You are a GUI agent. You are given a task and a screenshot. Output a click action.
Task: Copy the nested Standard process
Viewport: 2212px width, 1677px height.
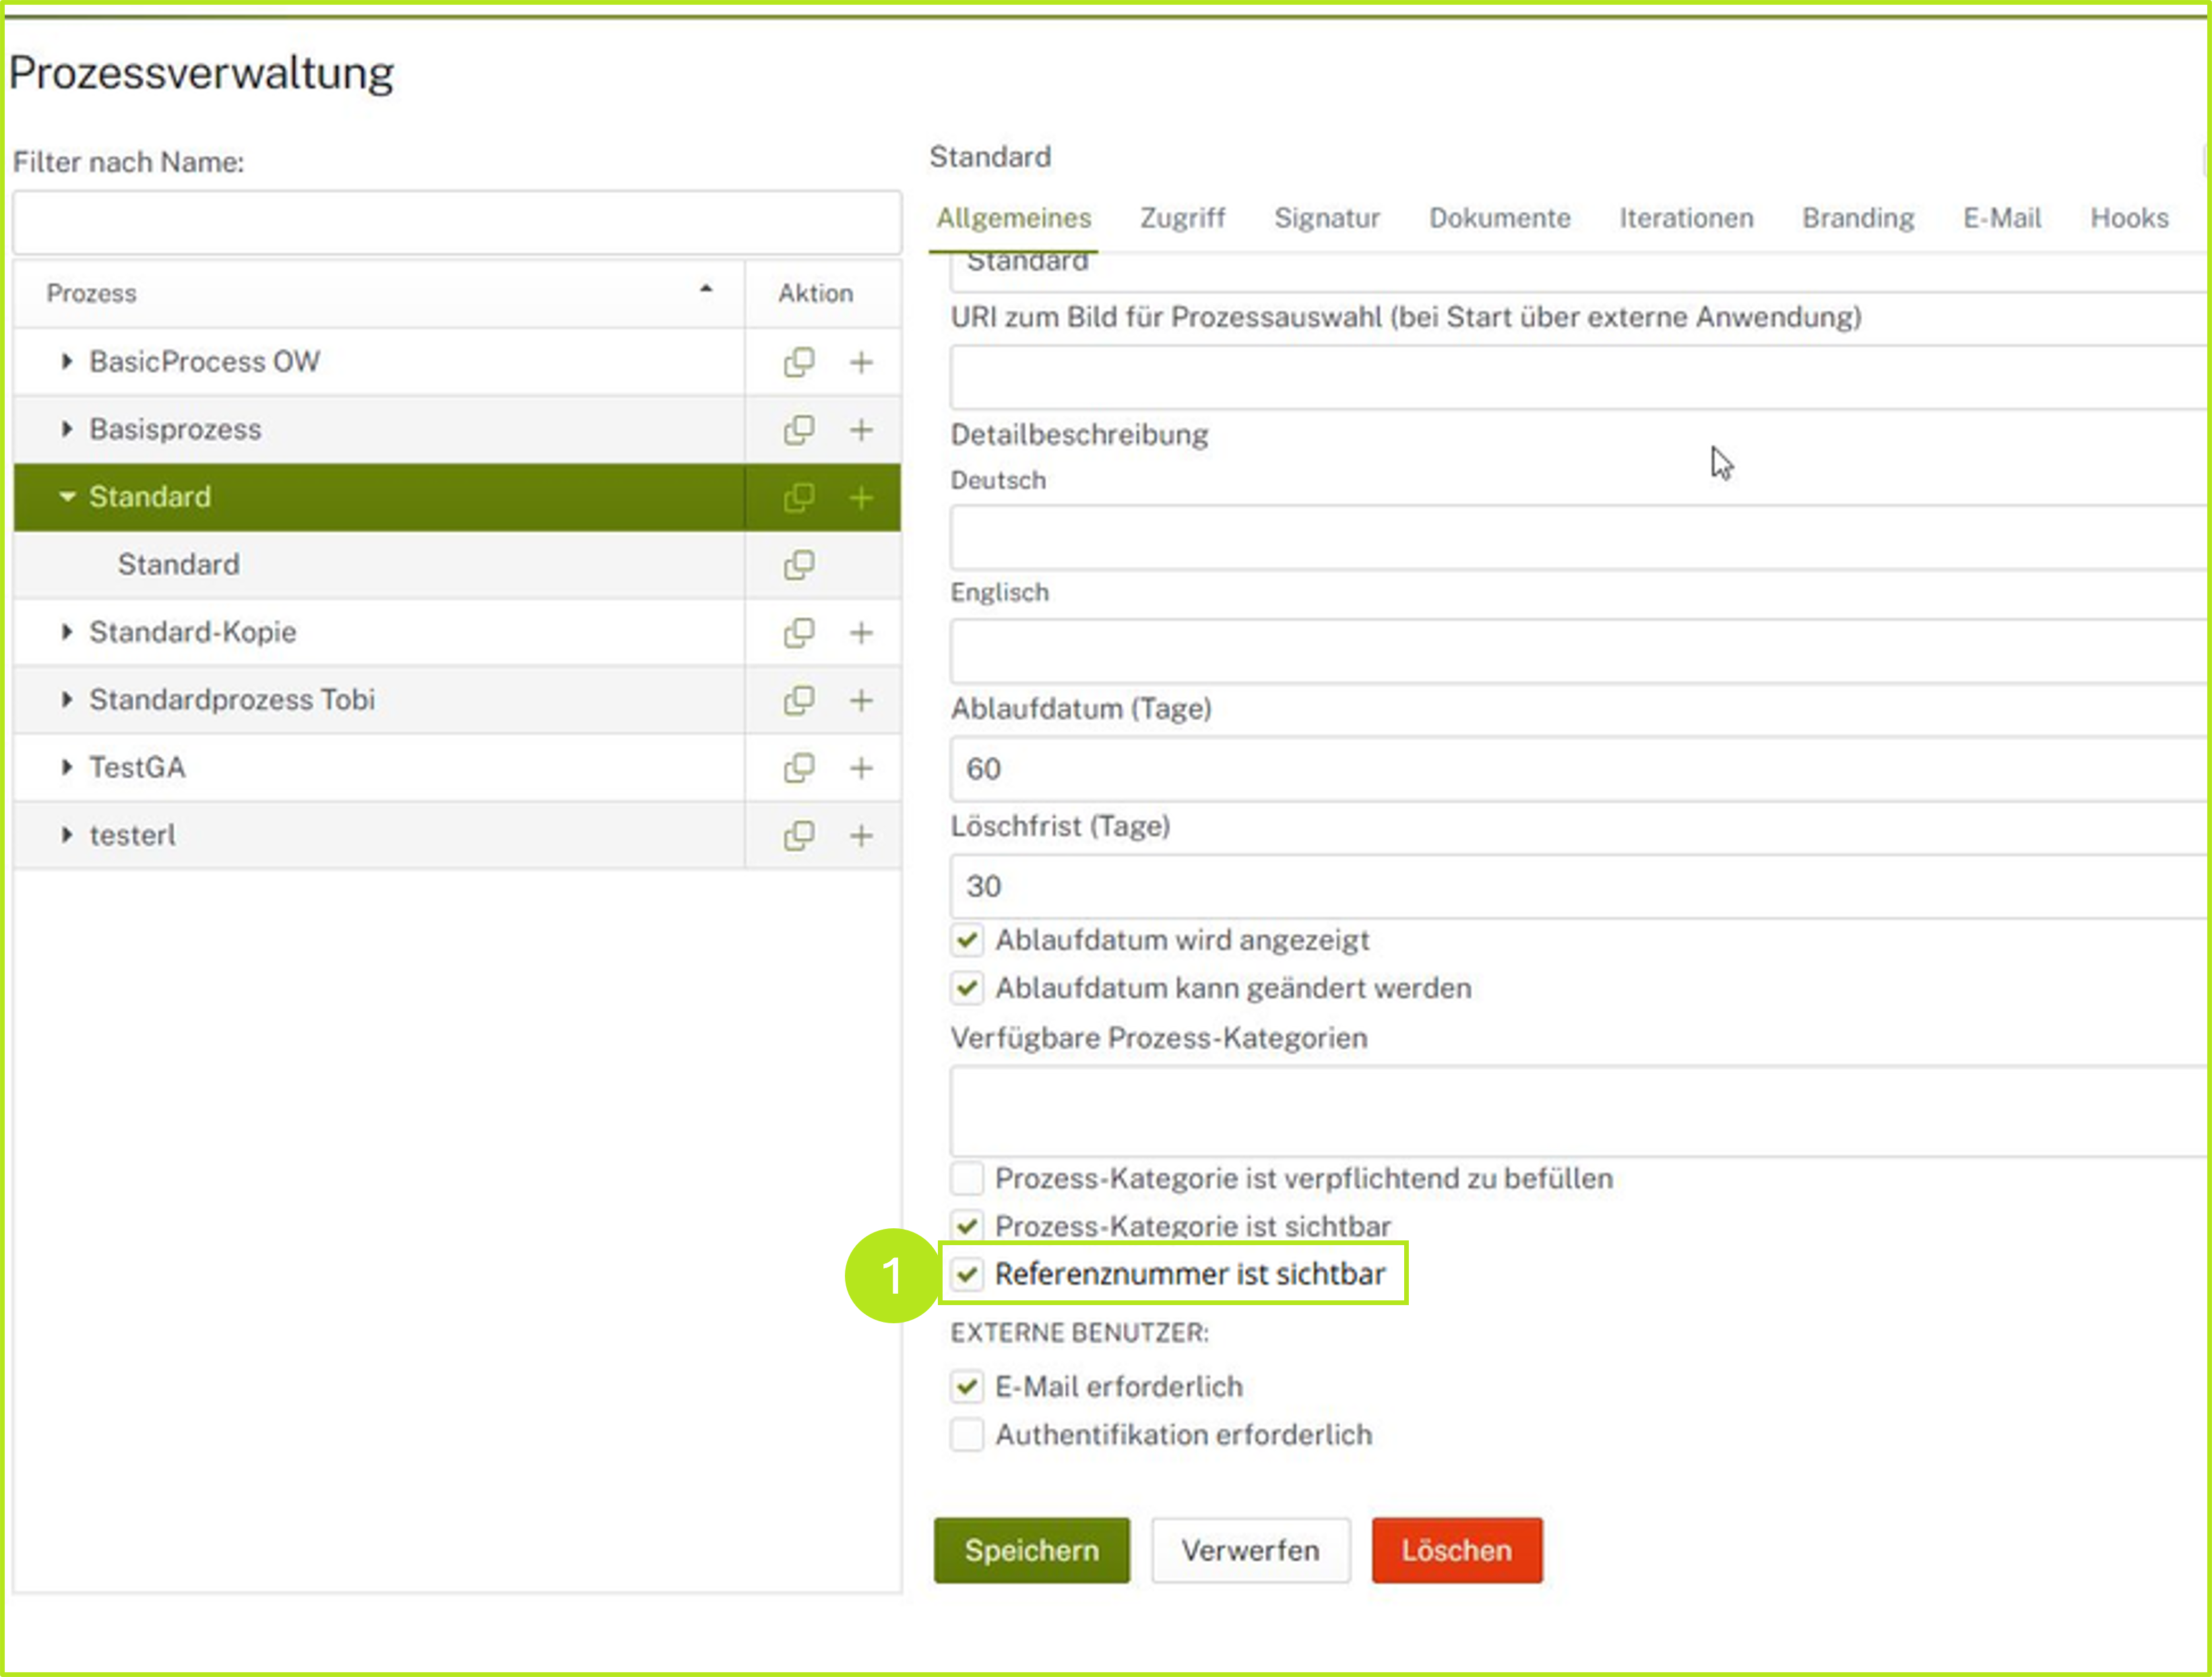pyautogui.click(x=799, y=565)
